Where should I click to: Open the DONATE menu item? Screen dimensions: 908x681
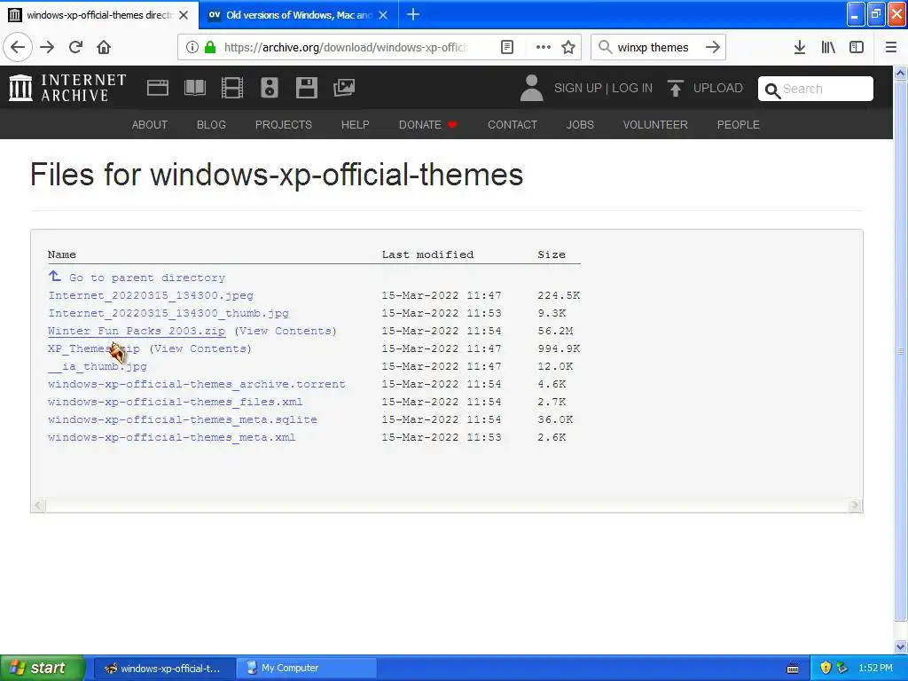[x=428, y=124]
